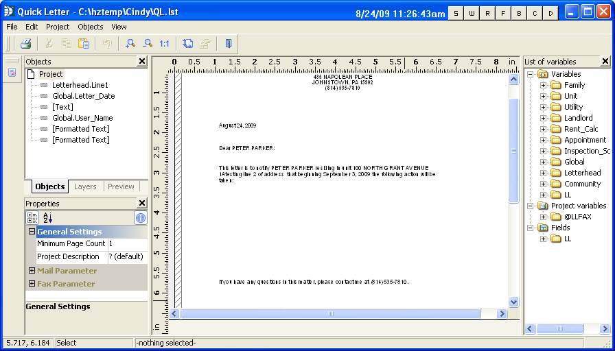Viewport: 615px width, 351px height.
Task: Click the Paste clipboard icon
Action: pyautogui.click(x=84, y=44)
